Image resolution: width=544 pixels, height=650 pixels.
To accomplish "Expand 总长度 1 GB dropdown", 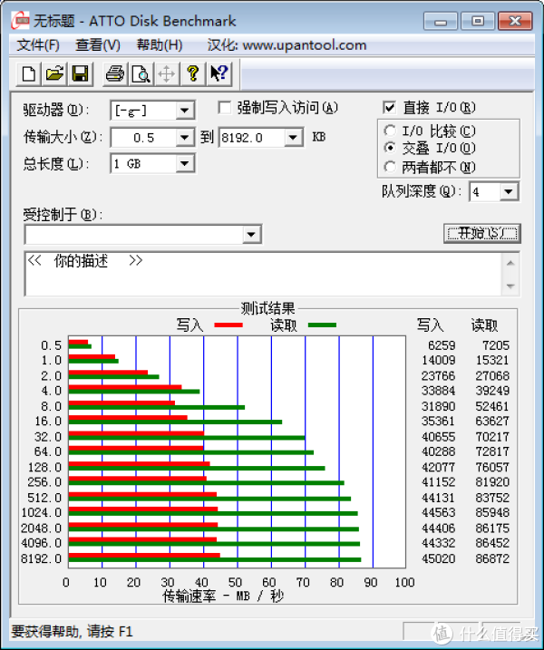I will 184,164.
